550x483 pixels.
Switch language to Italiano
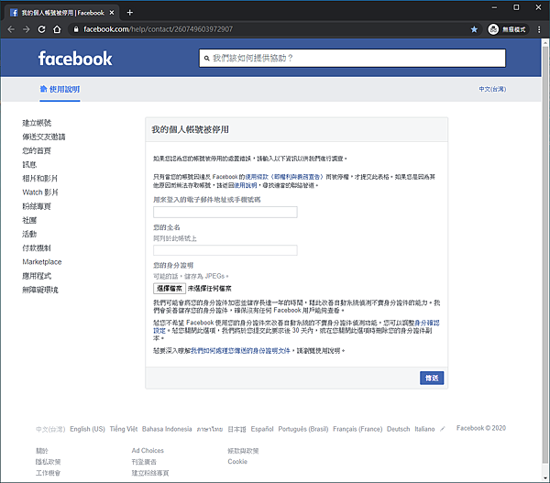click(x=424, y=429)
